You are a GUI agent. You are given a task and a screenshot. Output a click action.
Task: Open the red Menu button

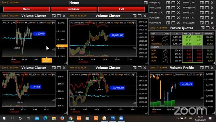pyautogui.click(x=26, y=9)
